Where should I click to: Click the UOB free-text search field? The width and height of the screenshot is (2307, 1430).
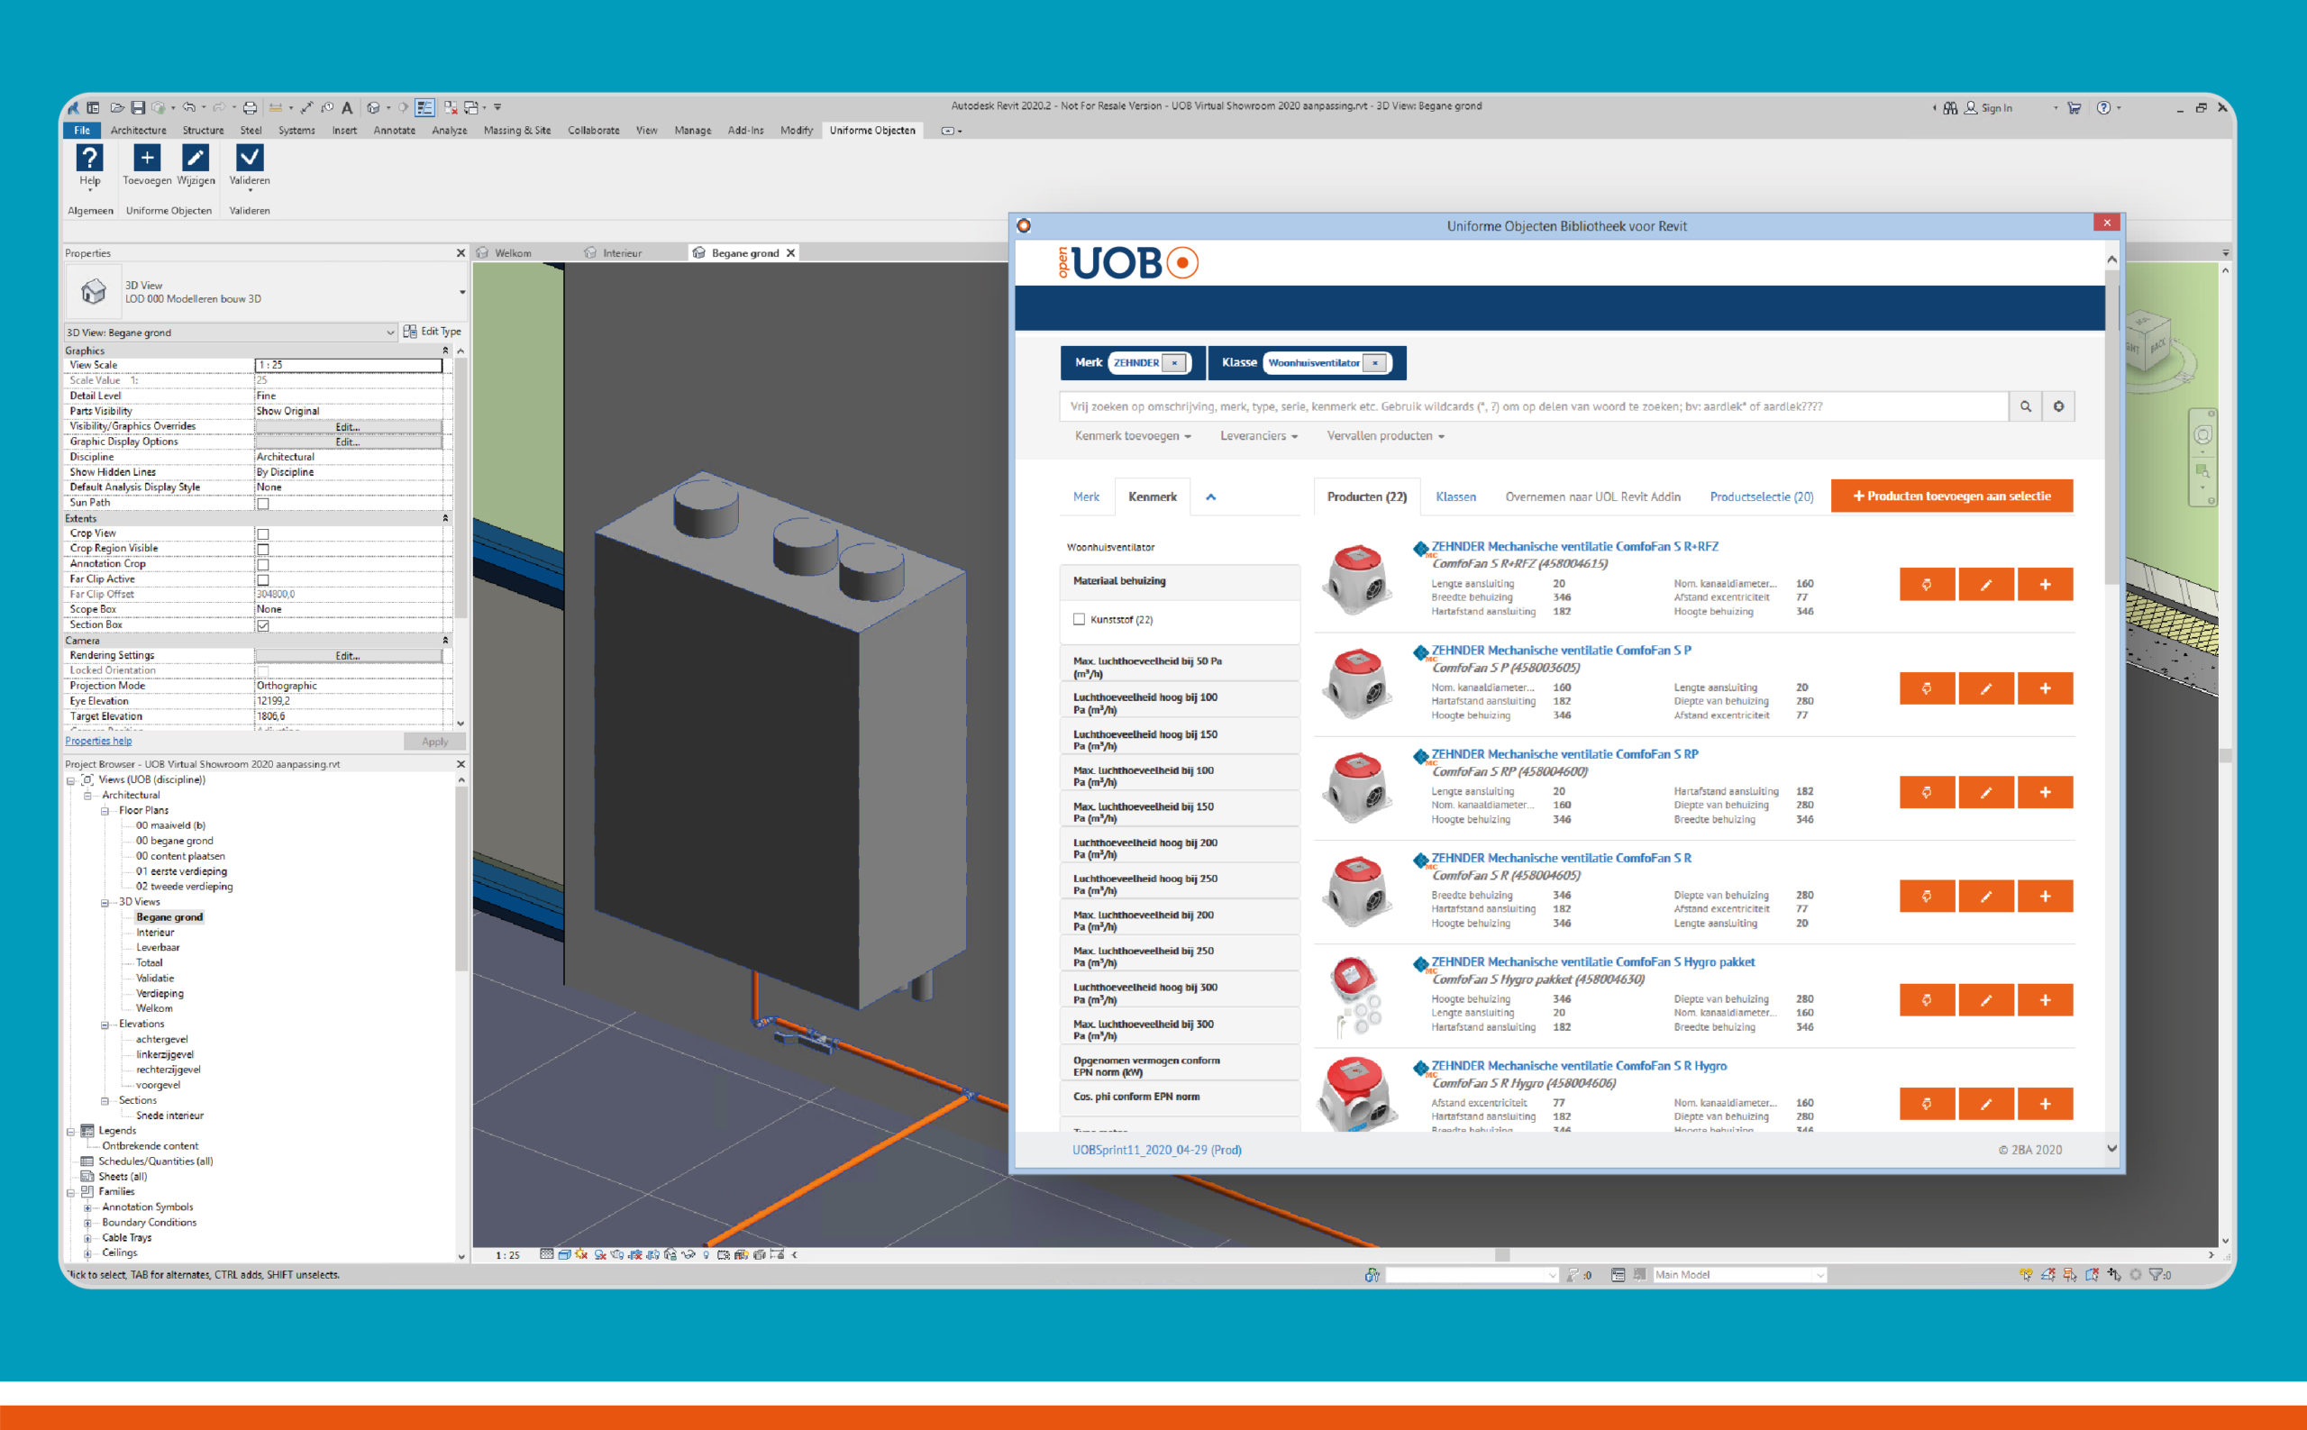click(x=1532, y=406)
